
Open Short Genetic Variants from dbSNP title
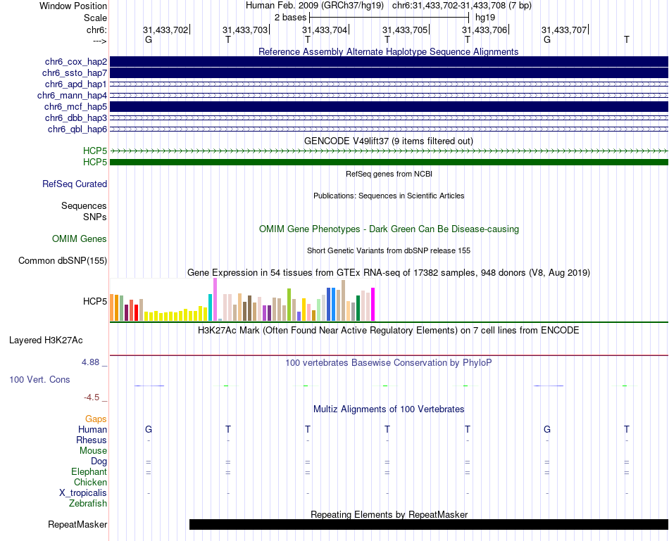click(389, 250)
